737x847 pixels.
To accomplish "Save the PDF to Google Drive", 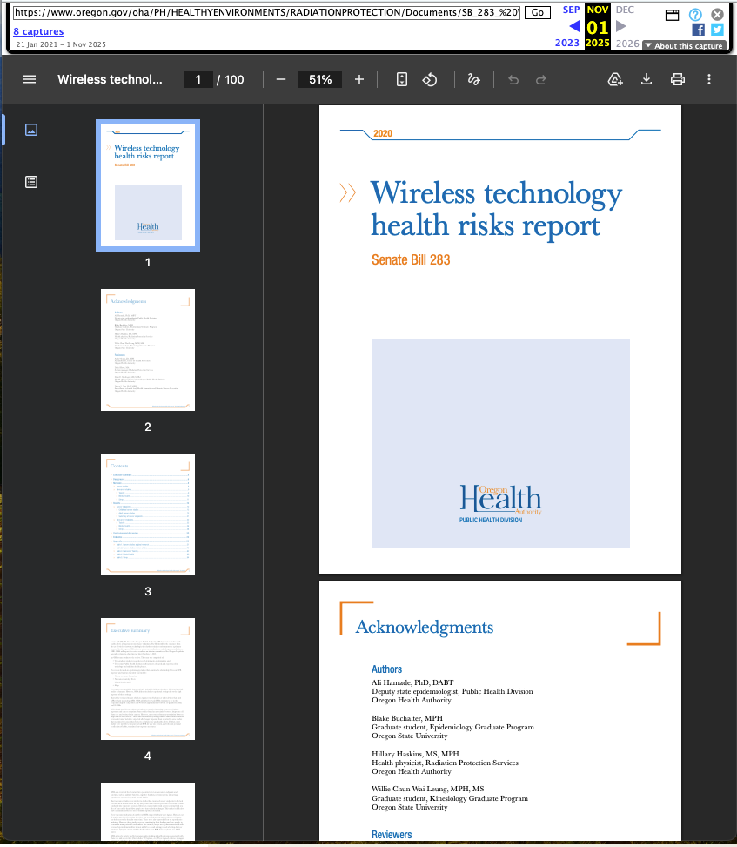I will point(615,79).
